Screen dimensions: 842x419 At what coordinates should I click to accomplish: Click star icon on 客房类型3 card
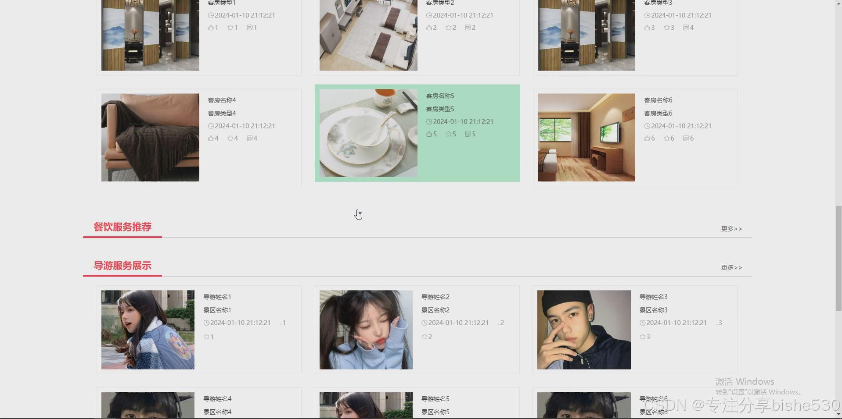[667, 28]
